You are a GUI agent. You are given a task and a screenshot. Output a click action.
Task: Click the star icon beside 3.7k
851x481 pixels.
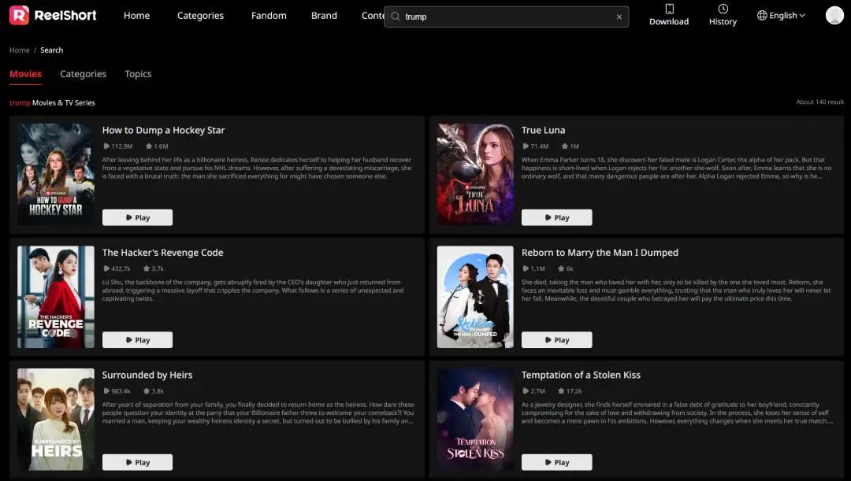(x=147, y=269)
